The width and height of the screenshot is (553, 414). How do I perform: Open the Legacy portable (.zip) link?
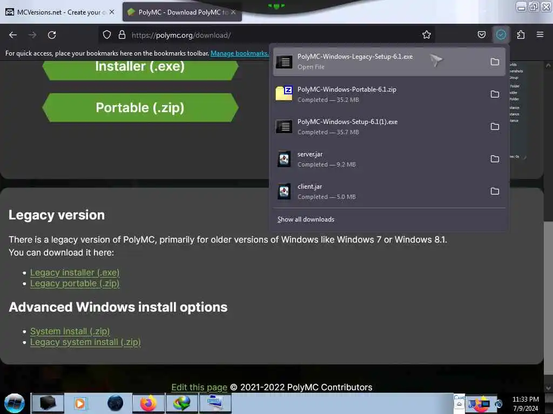pos(75,284)
